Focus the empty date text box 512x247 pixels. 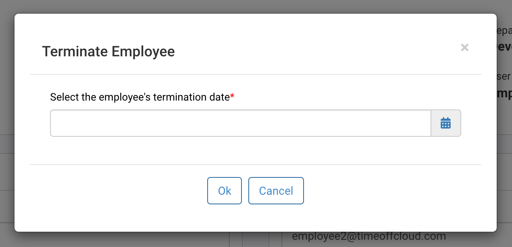tap(241, 123)
